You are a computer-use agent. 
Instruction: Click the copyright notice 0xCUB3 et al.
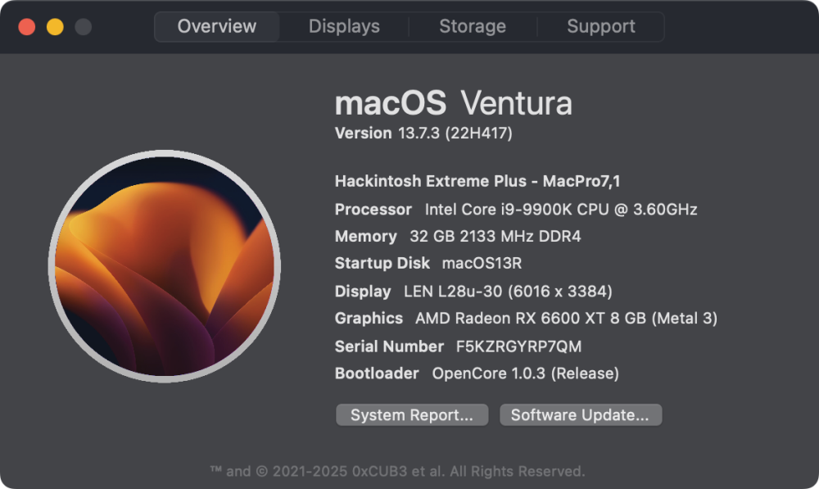(397, 471)
